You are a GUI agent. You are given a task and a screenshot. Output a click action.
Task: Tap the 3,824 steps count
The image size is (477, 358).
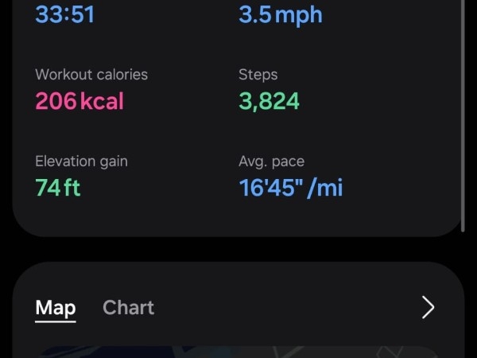pyautogui.click(x=269, y=101)
